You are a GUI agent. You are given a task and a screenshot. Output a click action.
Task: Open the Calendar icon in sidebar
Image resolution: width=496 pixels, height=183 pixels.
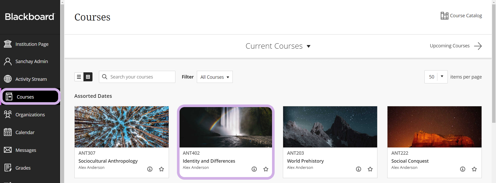8,132
